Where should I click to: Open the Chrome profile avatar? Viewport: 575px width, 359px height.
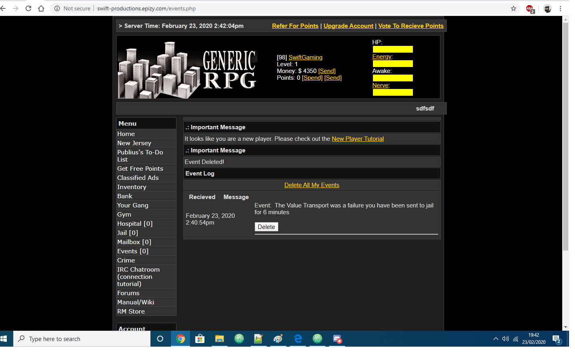(547, 9)
